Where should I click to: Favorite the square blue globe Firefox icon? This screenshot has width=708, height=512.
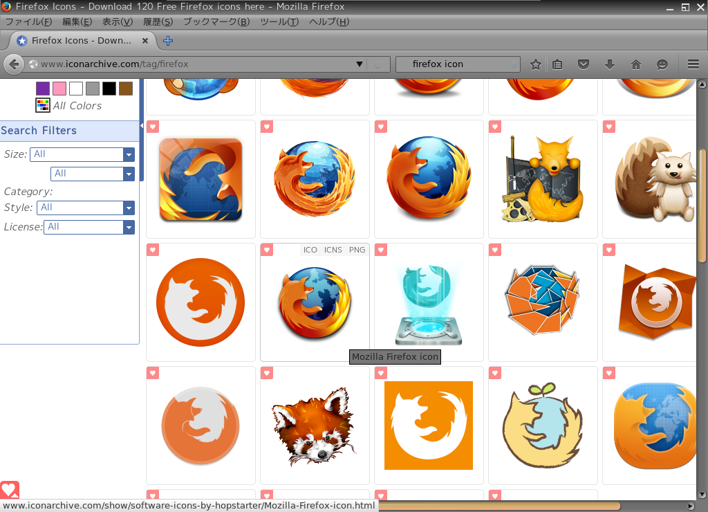point(153,127)
